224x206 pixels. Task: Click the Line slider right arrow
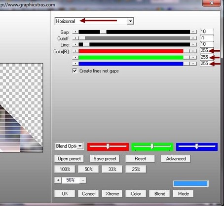(193, 44)
